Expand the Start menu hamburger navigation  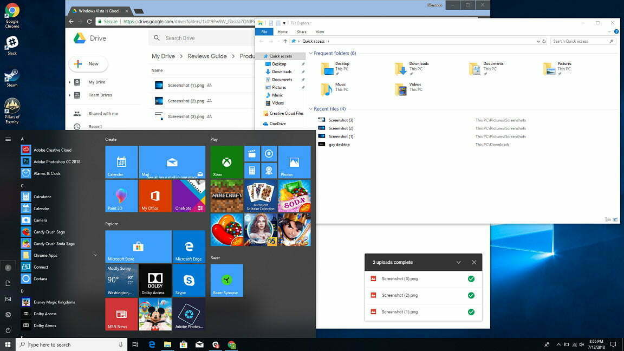(8, 139)
